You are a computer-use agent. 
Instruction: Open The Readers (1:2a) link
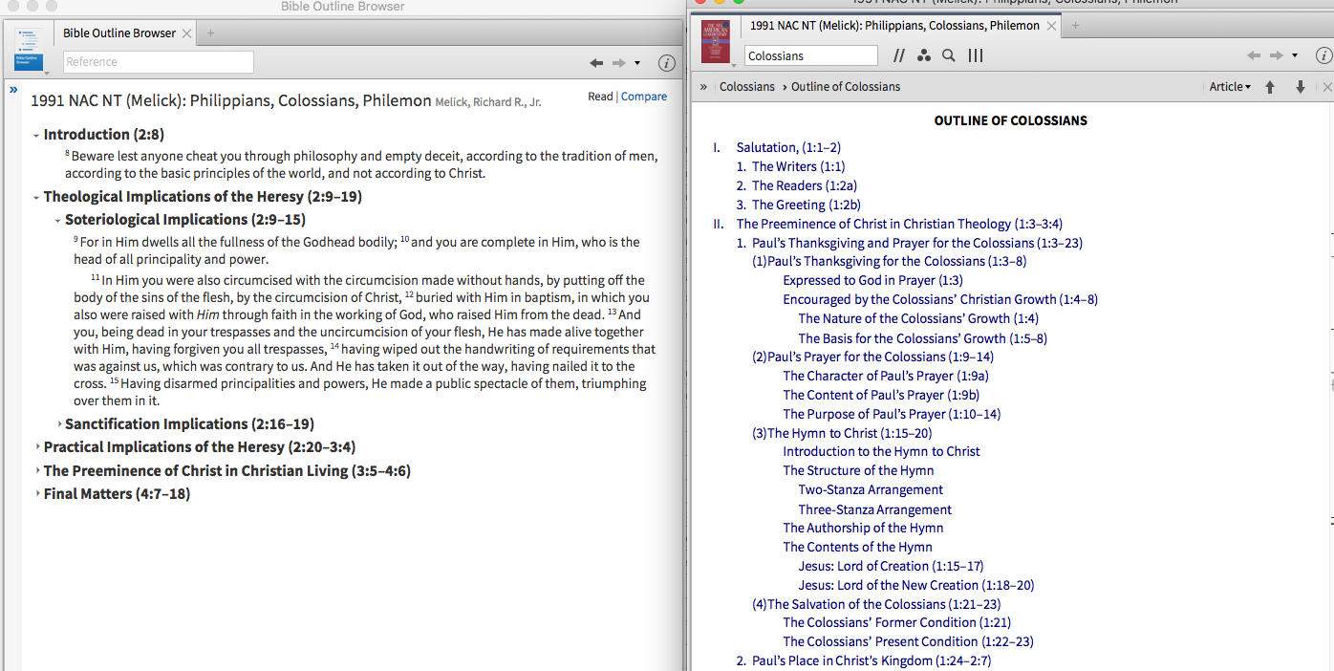pyautogui.click(x=805, y=186)
